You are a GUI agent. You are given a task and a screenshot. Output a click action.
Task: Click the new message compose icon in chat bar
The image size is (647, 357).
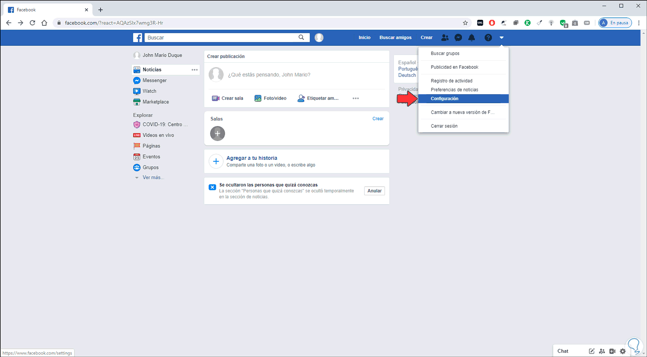[x=592, y=351]
